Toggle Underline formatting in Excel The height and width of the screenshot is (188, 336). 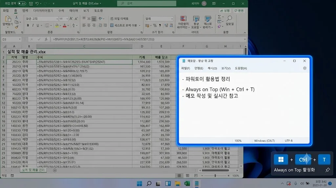(x=38, y=25)
